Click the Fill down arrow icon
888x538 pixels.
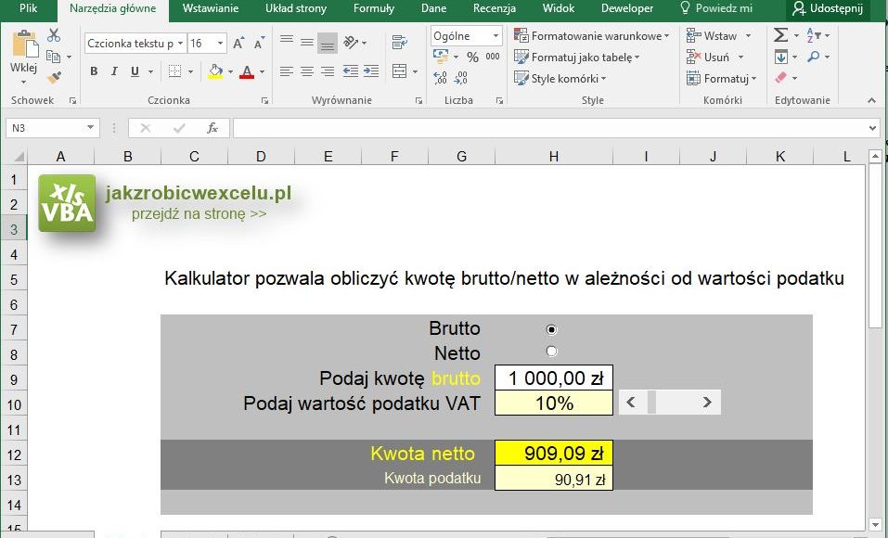[781, 58]
